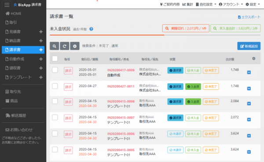Expand actions dropdown for IN20200415-0008
The image size is (264, 162).
249,103
